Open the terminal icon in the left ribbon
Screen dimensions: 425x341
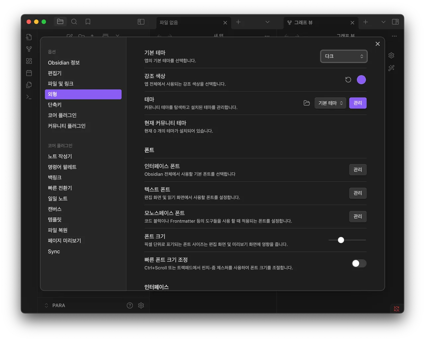(x=29, y=97)
